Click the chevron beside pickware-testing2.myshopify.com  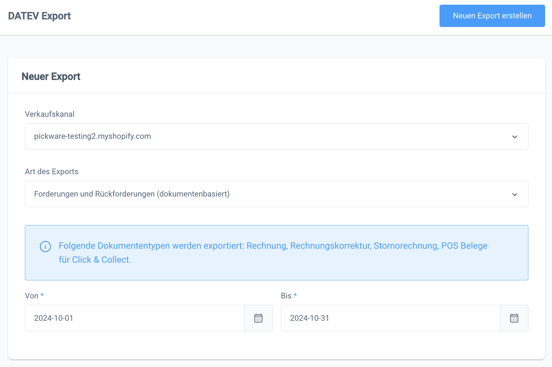tap(515, 136)
